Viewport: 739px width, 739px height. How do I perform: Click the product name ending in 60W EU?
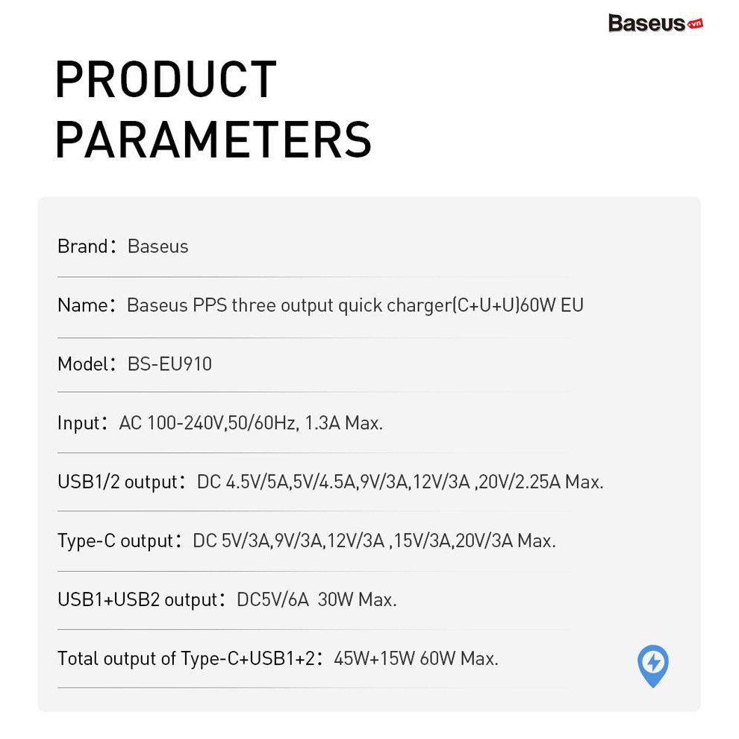tap(355, 305)
